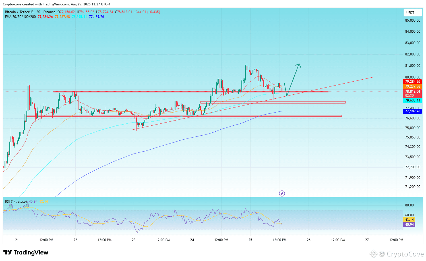Click the low price L78,794.24 in the legend

tap(105, 12)
